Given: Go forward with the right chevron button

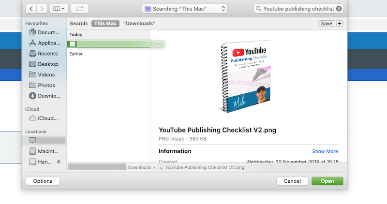Looking at the screenshot, I should [x=42, y=9].
